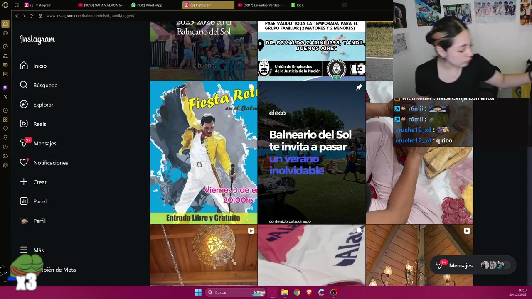Go back with browser back arrow
Viewport: 532px width, 299px height.
click(x=17, y=16)
